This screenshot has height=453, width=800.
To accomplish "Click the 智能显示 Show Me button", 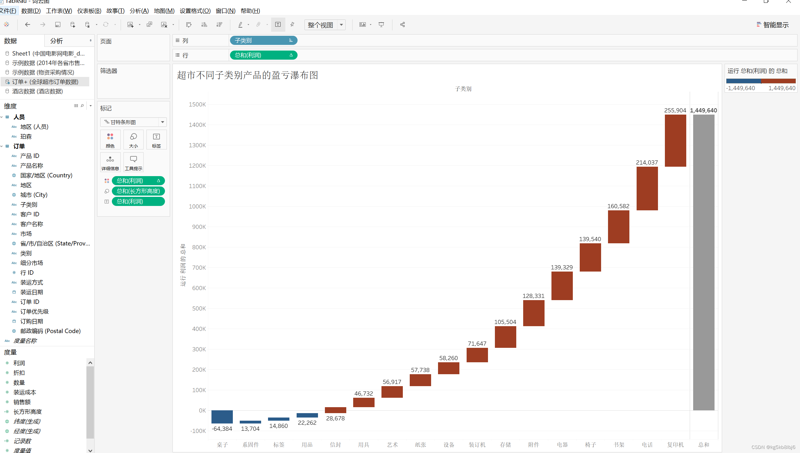I will (773, 25).
